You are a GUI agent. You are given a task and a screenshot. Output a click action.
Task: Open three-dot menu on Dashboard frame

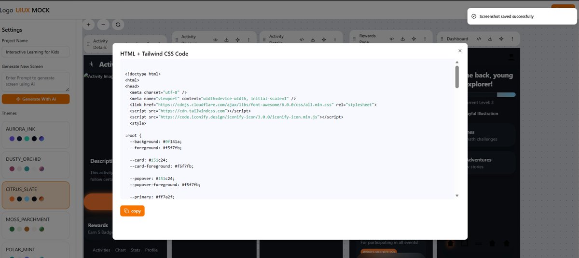512,39
